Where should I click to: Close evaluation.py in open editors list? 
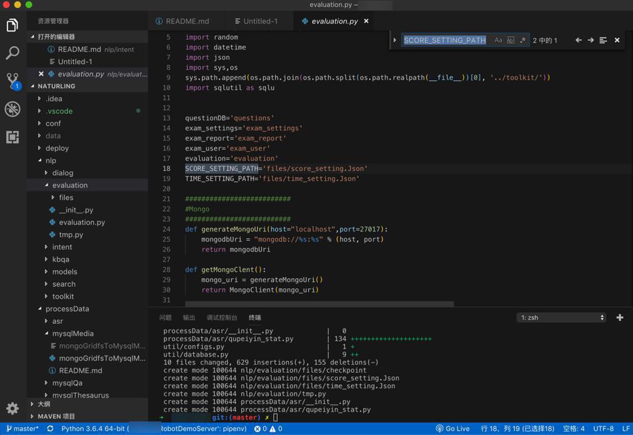pos(41,73)
